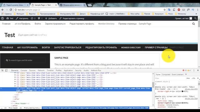This screenshot has width=200, height=112.
Task: Open Деньги bookmarks folder
Action: coord(81,14)
